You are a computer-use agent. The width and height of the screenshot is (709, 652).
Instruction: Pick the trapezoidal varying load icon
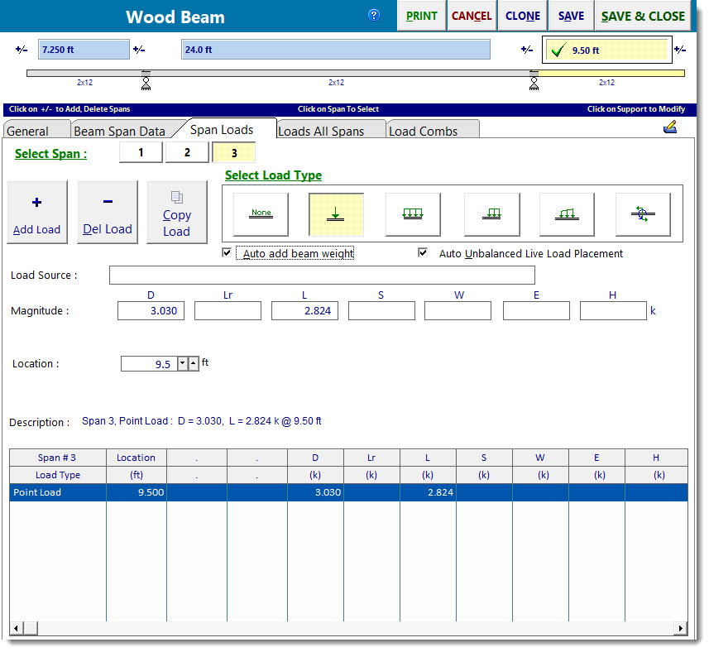[567, 214]
